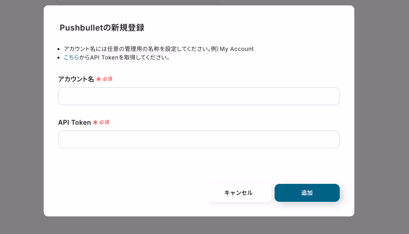Click the API Token field label
The image size is (409, 234).
pos(75,122)
